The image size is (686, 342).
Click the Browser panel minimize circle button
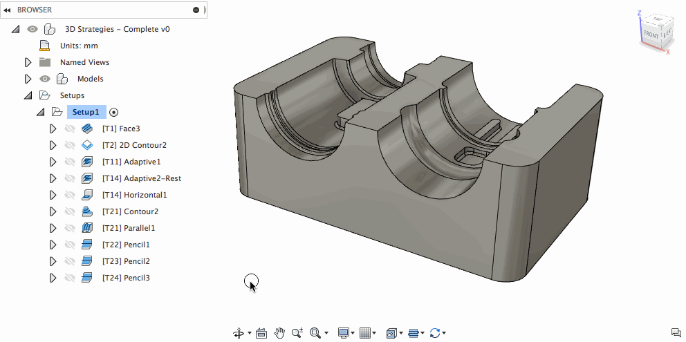[x=196, y=10]
